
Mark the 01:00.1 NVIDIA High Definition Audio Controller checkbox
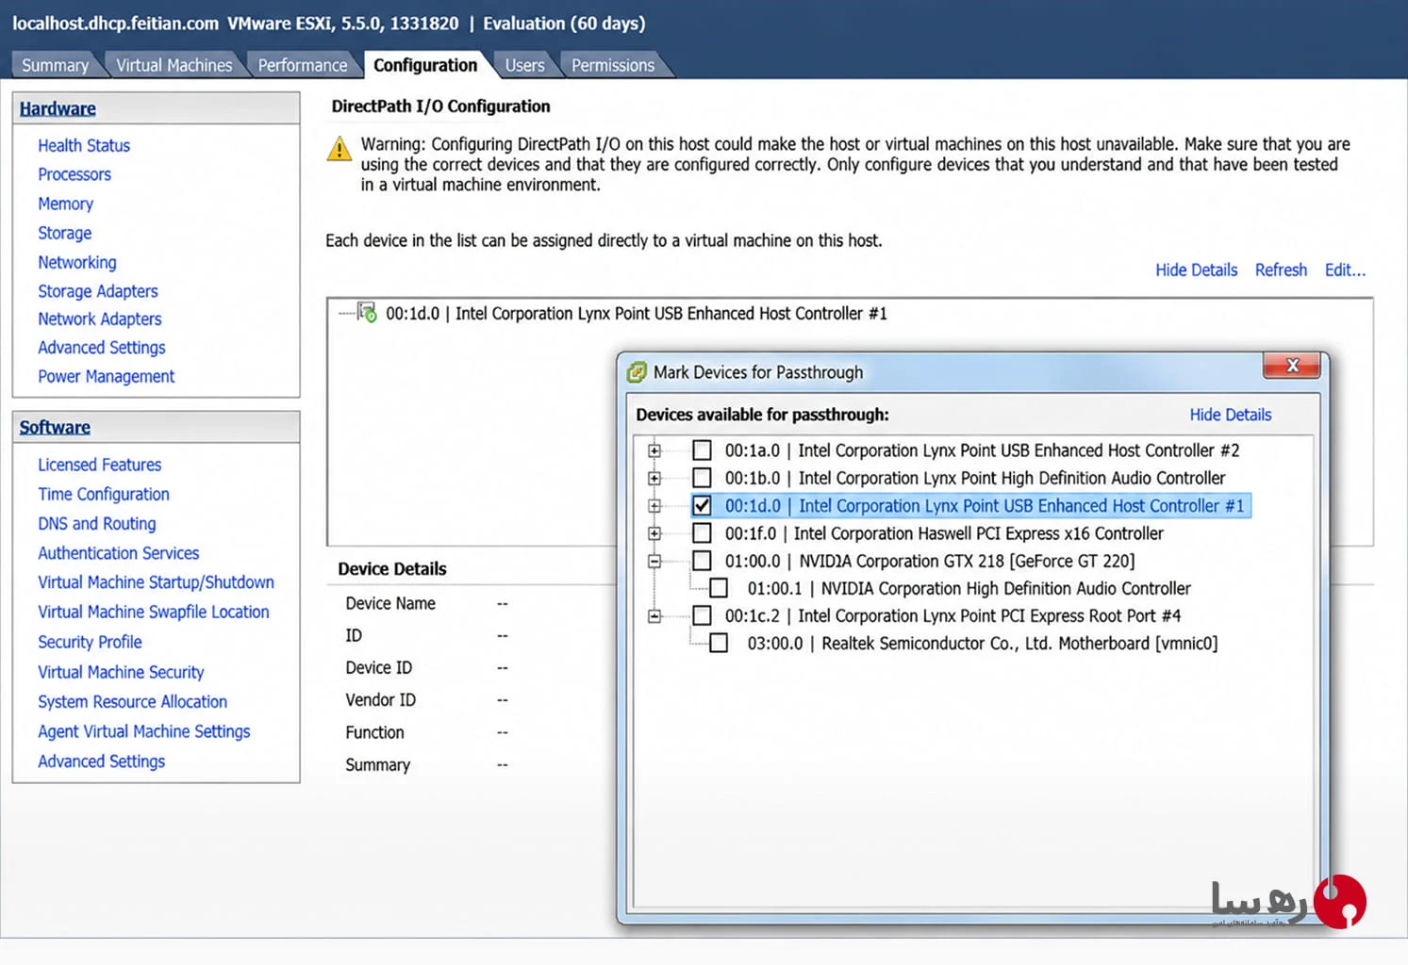pos(719,588)
